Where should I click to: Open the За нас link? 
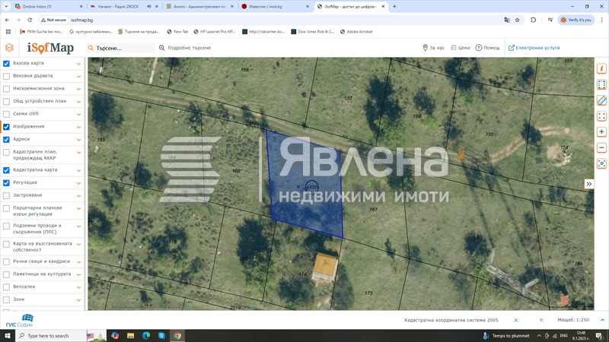tap(433, 48)
